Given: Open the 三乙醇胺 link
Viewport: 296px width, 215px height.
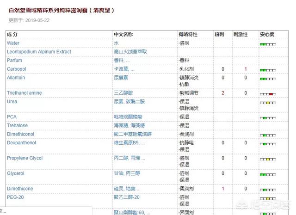Looking at the screenshot, I should pyautogui.click(x=123, y=93).
